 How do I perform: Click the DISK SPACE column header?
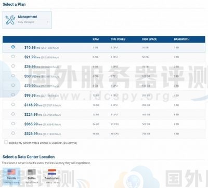[149, 39]
